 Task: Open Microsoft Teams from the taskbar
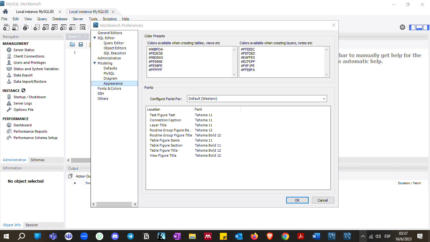click(x=53, y=236)
